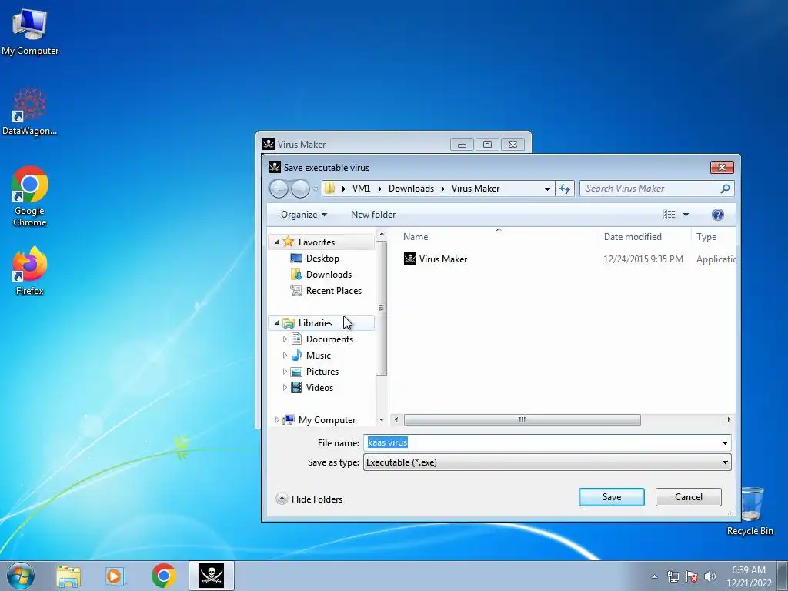The image size is (788, 591).
Task: Collapse the Libraries tree group
Action: 277,322
